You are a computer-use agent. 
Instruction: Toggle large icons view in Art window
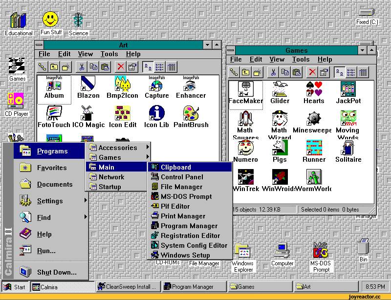pos(148,67)
